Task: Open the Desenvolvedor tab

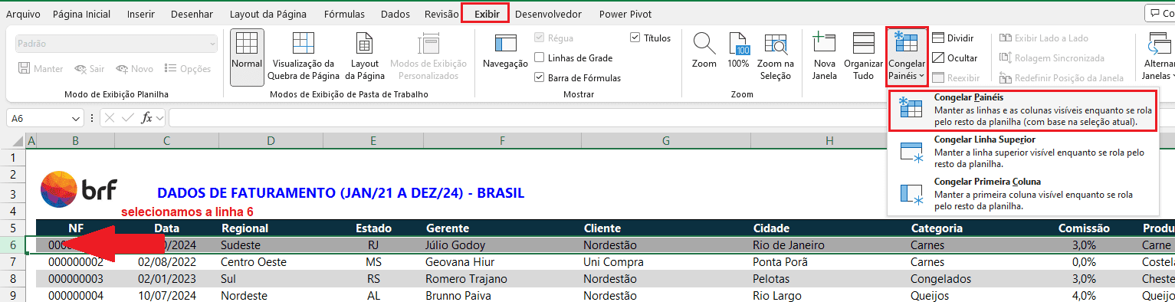Action: pos(548,14)
